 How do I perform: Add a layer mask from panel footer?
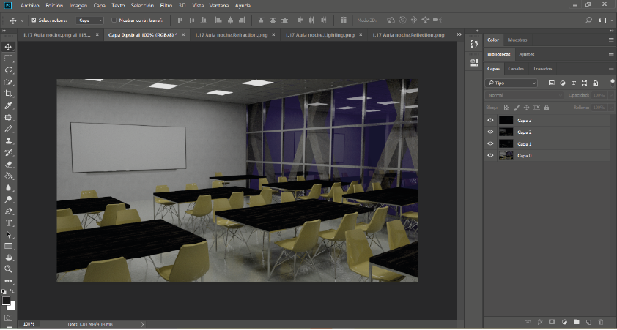point(552,322)
